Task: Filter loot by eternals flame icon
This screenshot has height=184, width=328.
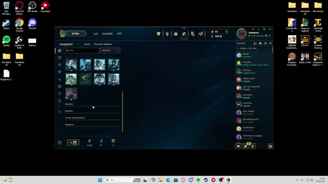Action: [x=59, y=79]
